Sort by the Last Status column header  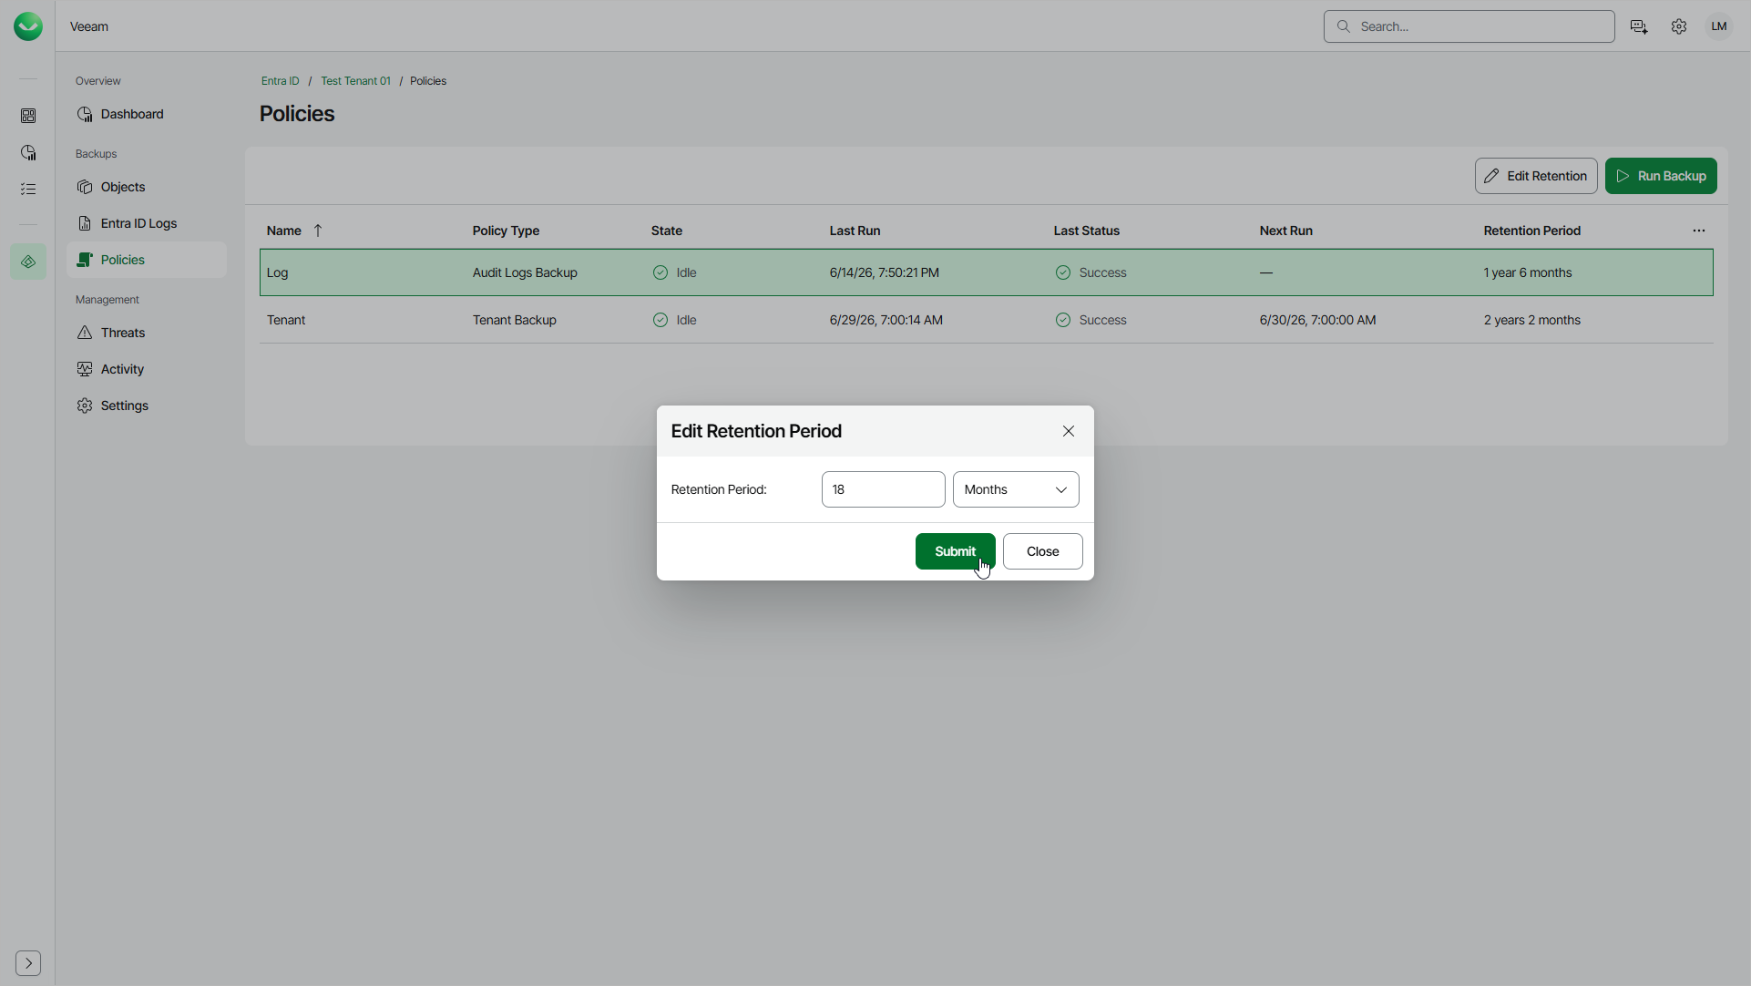coord(1086,231)
